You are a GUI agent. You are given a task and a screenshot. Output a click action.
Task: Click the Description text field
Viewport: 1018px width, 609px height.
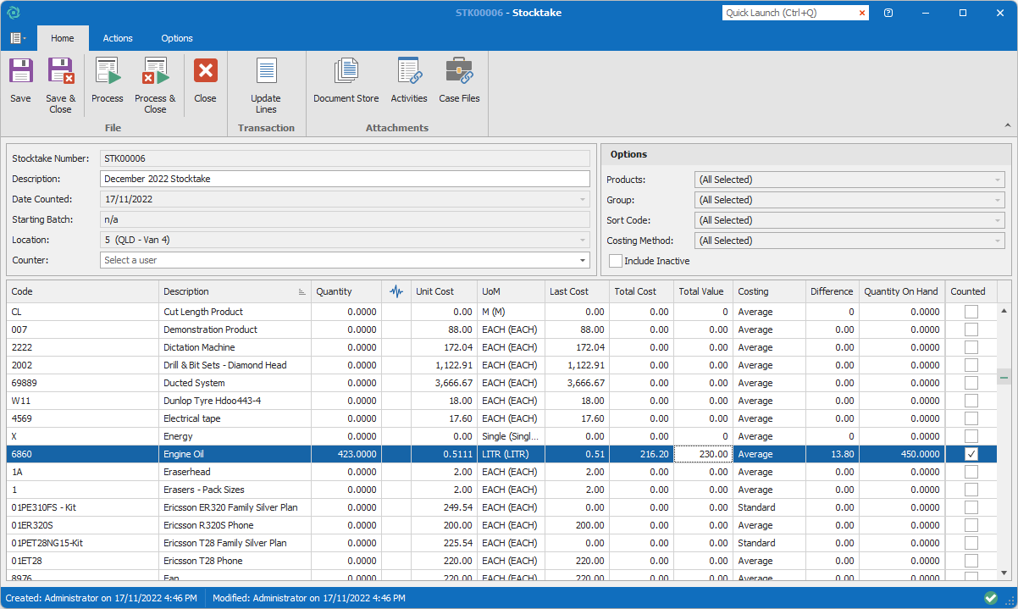tap(345, 179)
